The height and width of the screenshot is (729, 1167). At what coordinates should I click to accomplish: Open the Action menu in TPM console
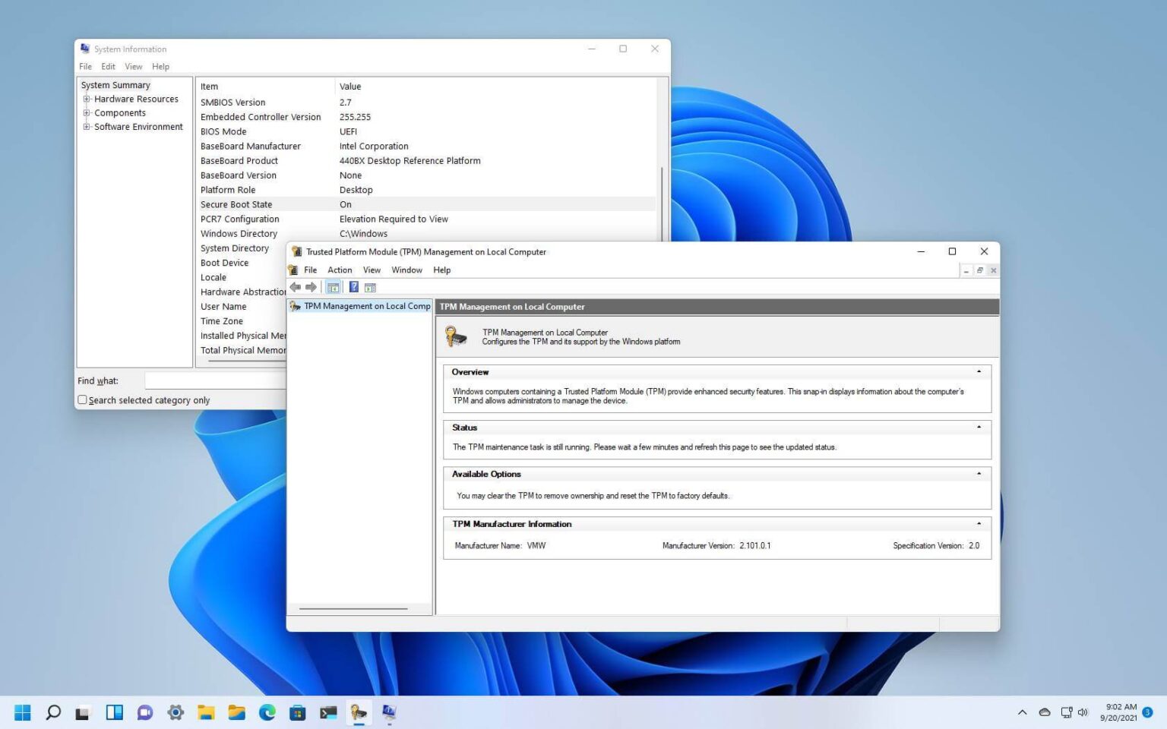[x=339, y=270]
